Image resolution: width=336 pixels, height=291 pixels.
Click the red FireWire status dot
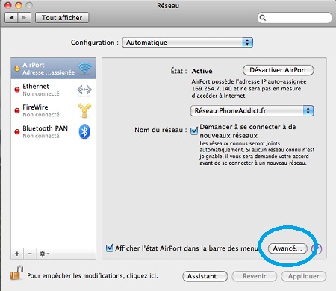(17, 110)
